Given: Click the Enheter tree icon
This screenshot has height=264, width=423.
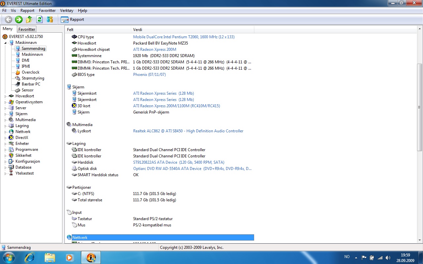Looking at the screenshot, I should tap(11, 144).
